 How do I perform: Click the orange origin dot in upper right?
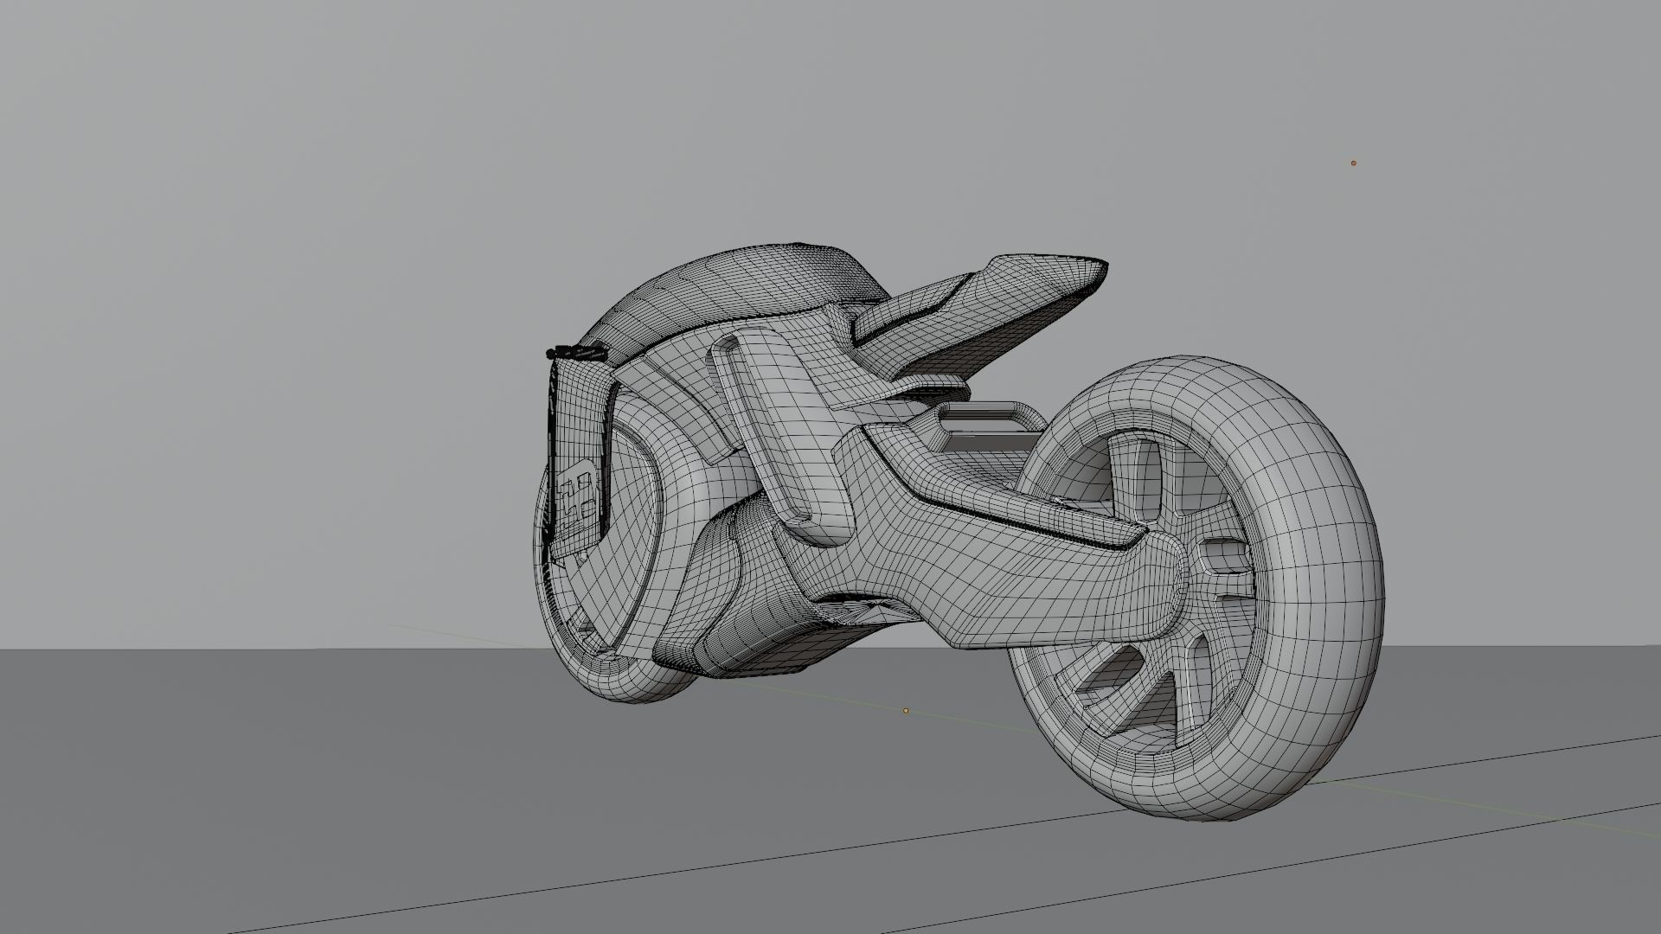pyautogui.click(x=1353, y=163)
